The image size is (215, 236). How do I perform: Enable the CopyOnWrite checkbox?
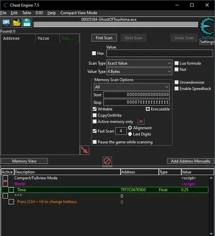pos(94,115)
